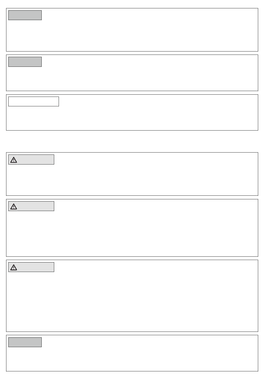Click the light gray label beside the first warning icon

pos(36,160)
